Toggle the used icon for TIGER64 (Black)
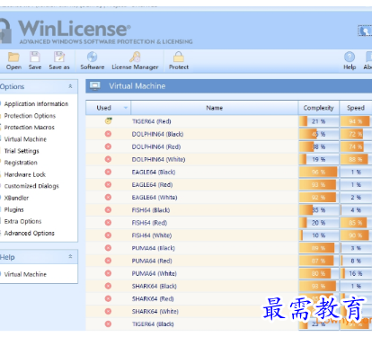The height and width of the screenshot is (337, 372). point(108,324)
